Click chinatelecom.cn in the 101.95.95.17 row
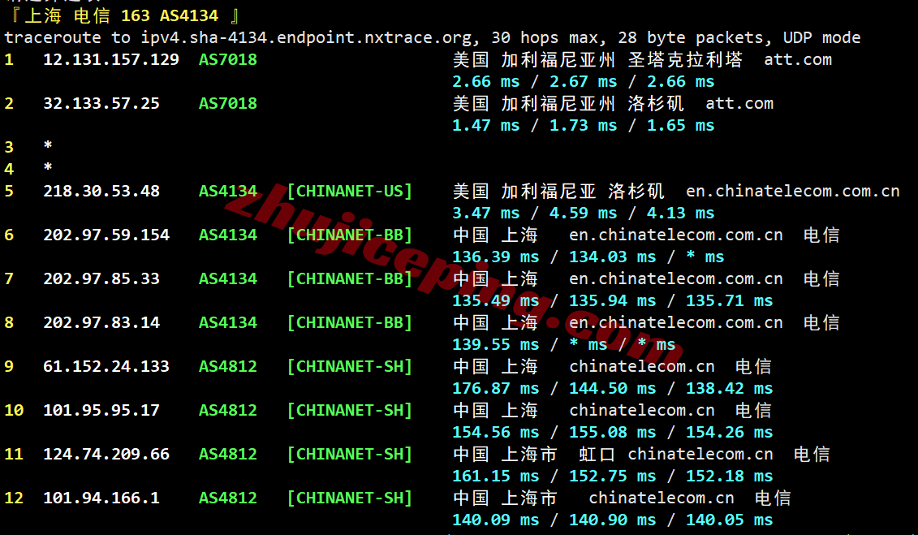Viewport: 918px width, 535px height. 642,411
